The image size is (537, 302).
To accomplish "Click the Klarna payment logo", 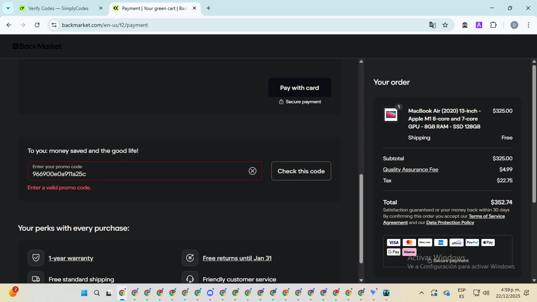I will 409,252.
